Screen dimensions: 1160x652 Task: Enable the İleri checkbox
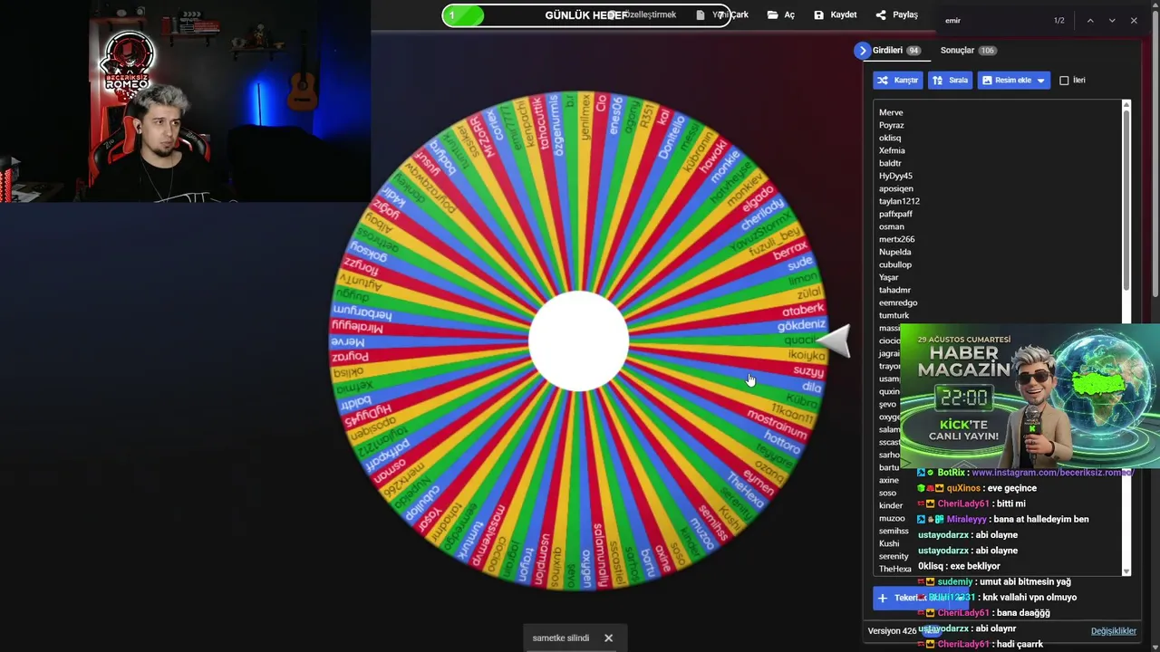(x=1065, y=81)
